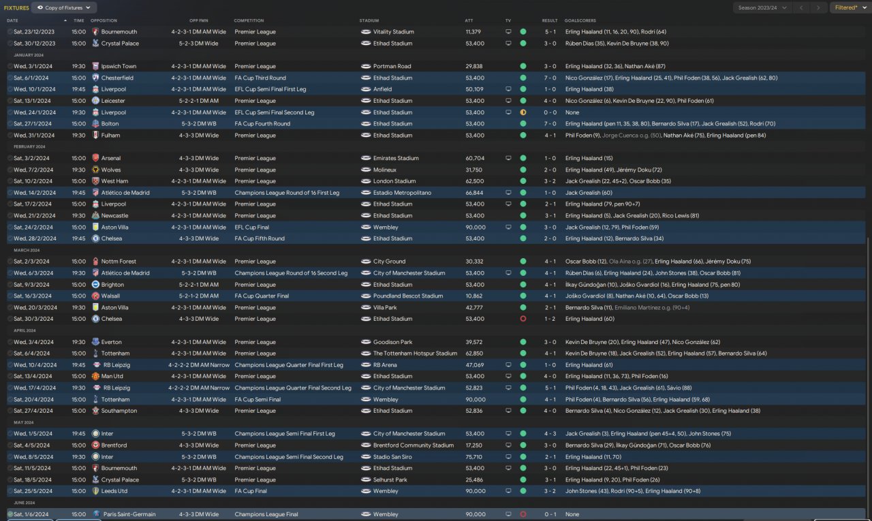Click the Paris Saint-Germain club badge
The image size is (872, 521).
click(97, 514)
